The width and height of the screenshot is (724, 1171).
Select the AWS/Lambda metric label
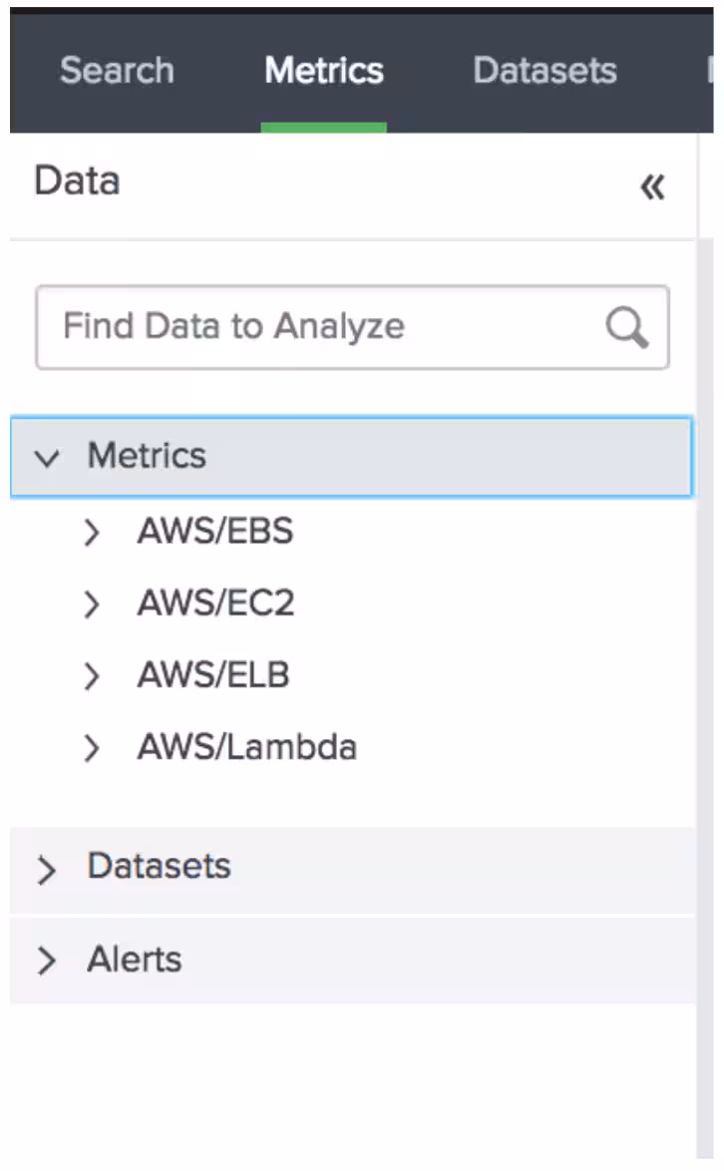coord(246,748)
